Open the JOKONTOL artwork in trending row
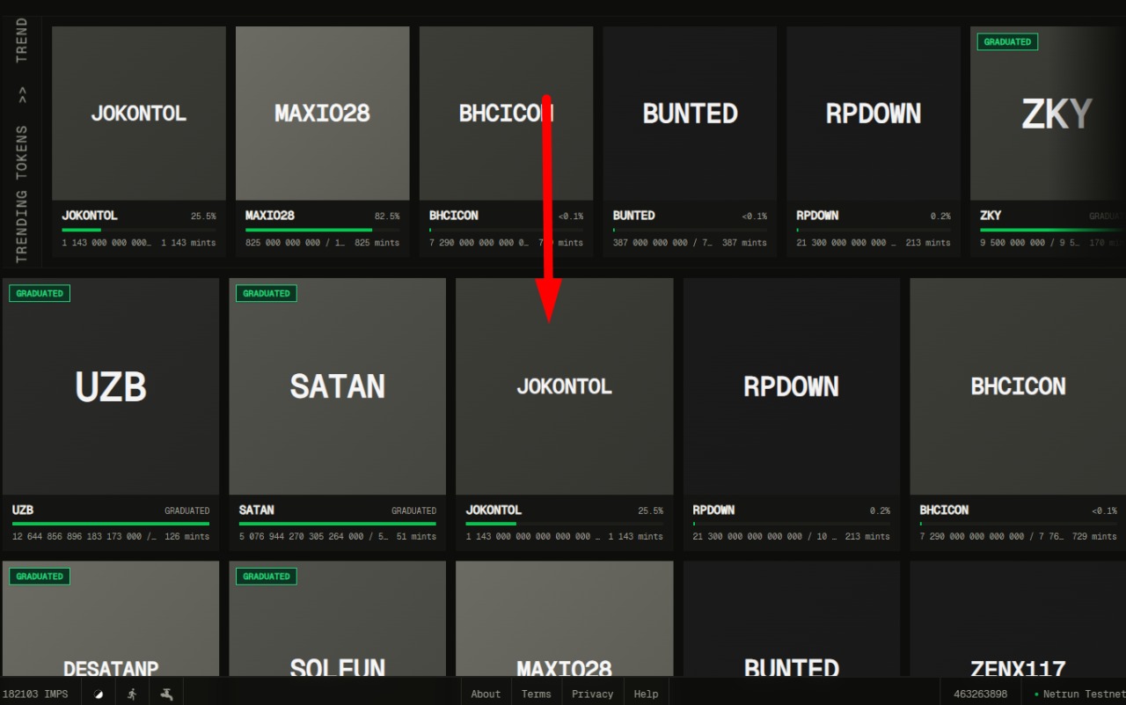Viewport: 1126px width, 705px height. [x=139, y=113]
